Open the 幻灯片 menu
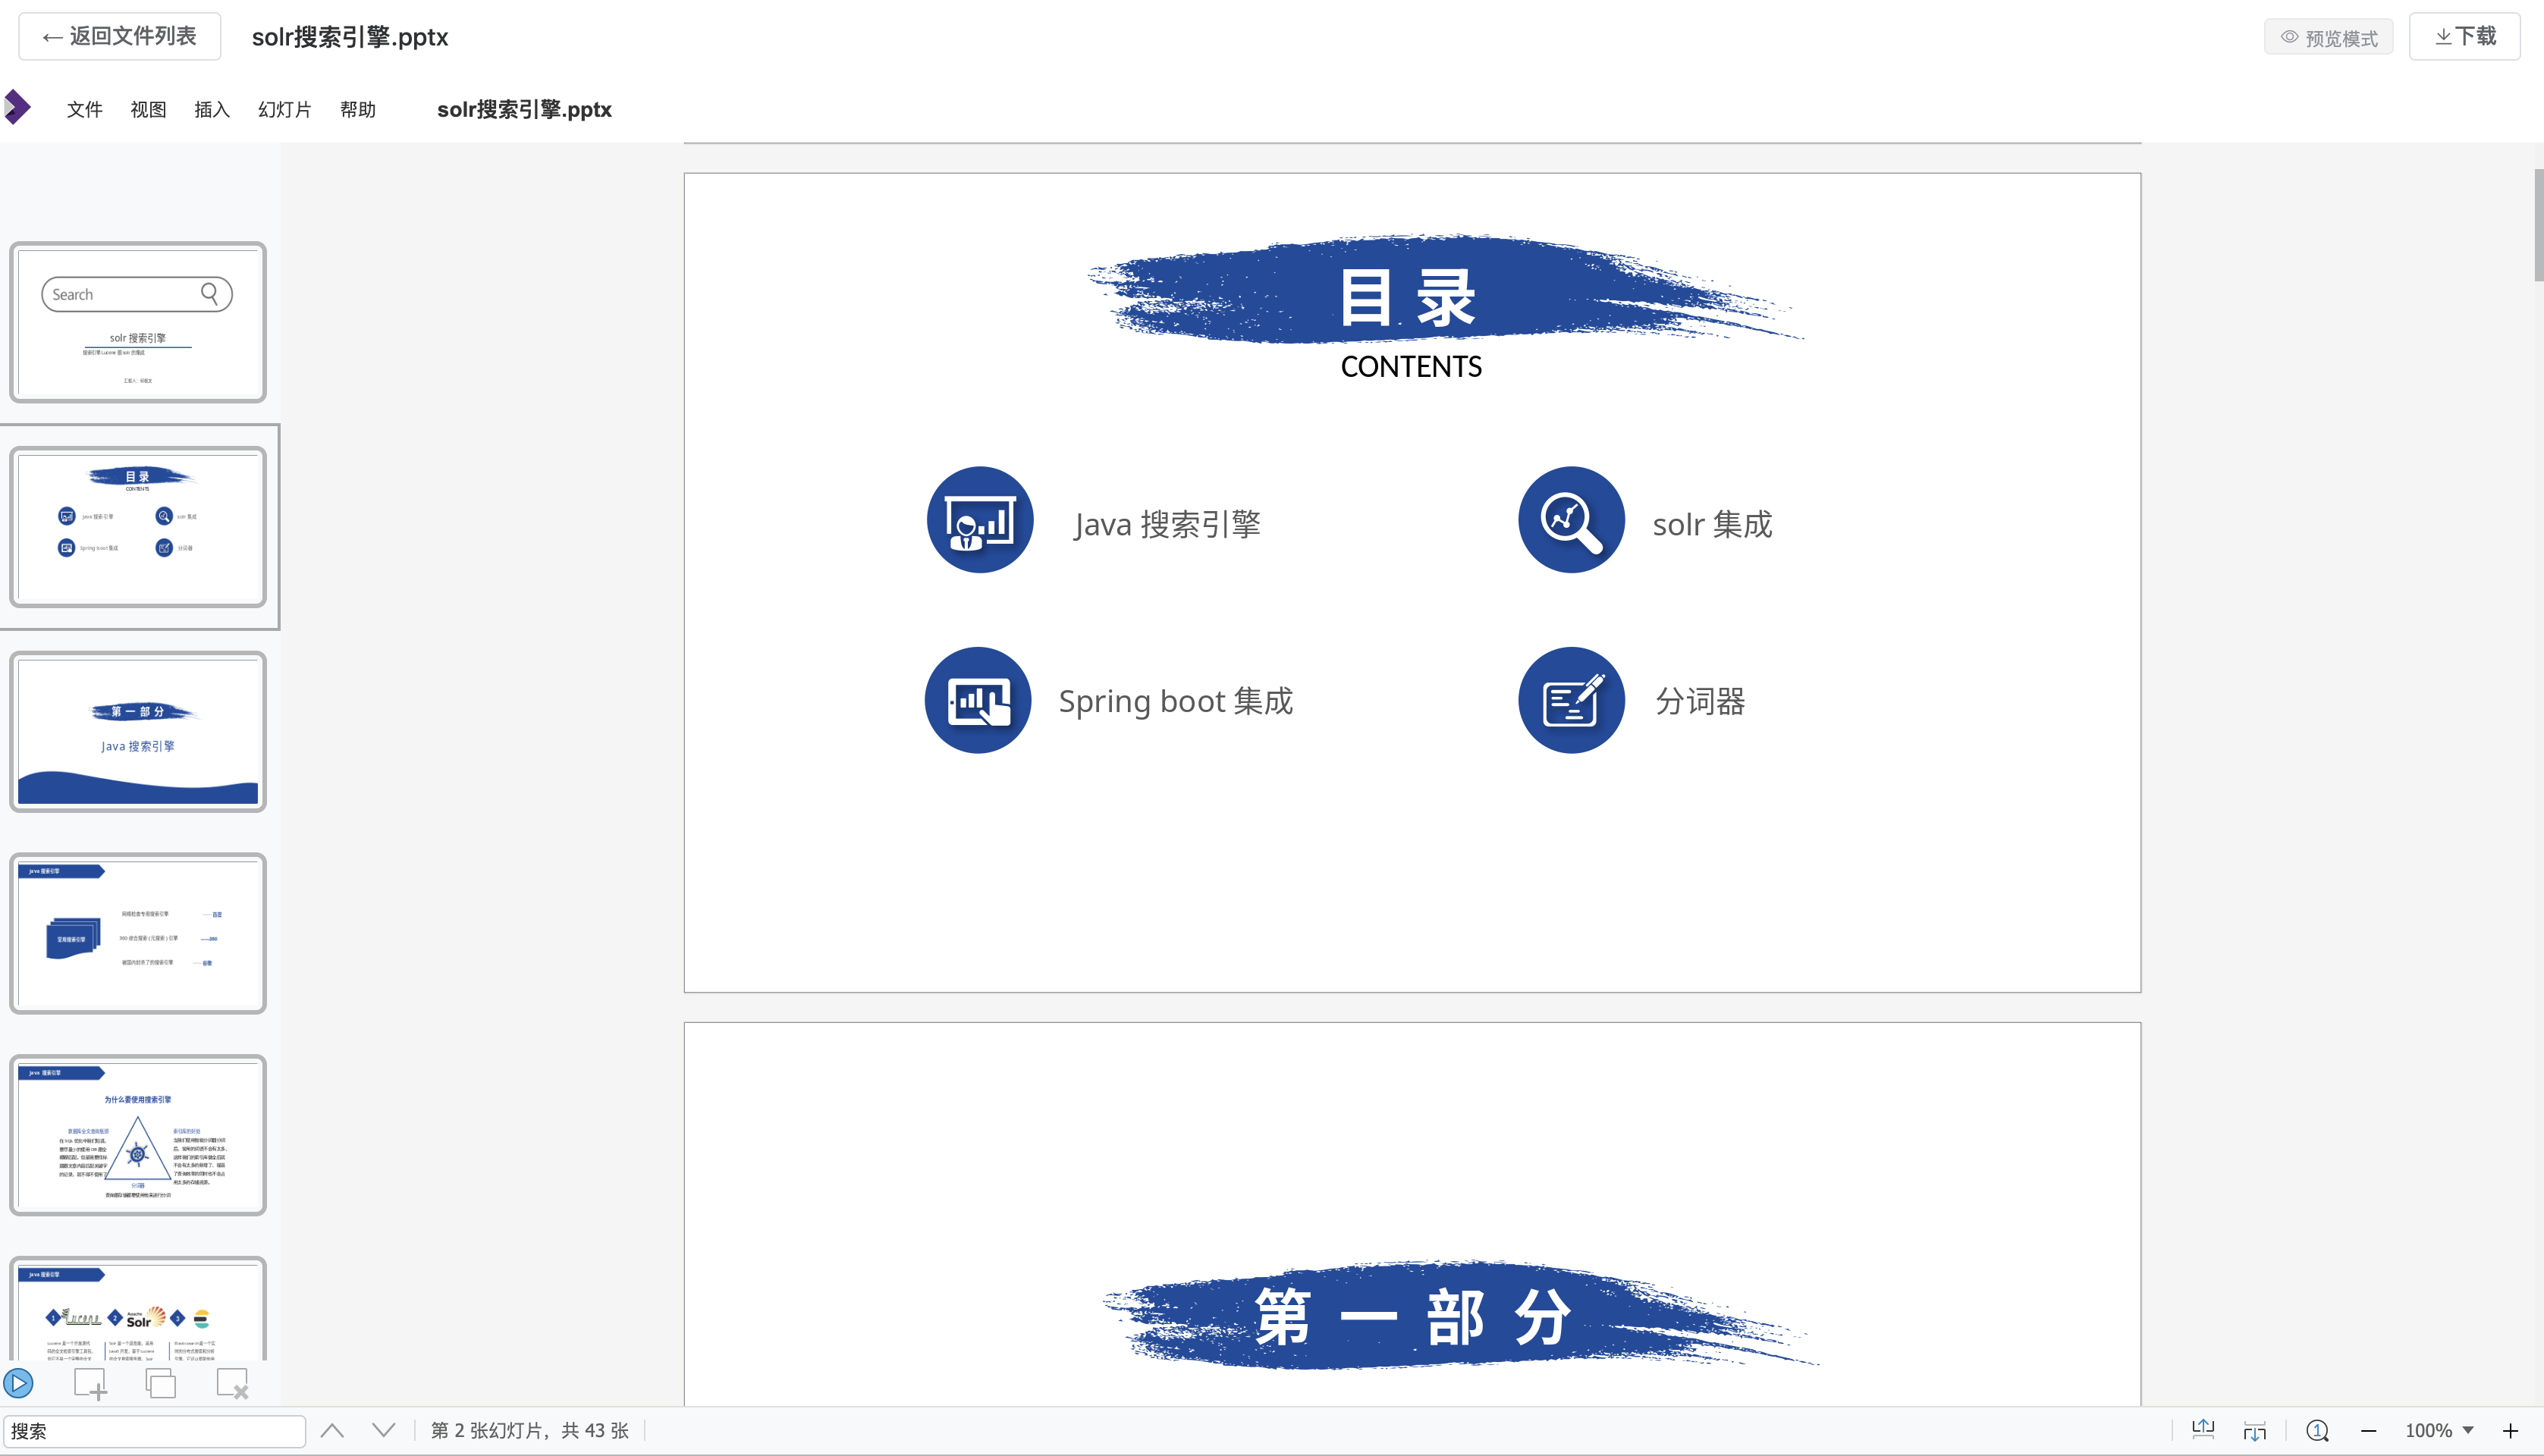The image size is (2544, 1456). click(x=284, y=109)
